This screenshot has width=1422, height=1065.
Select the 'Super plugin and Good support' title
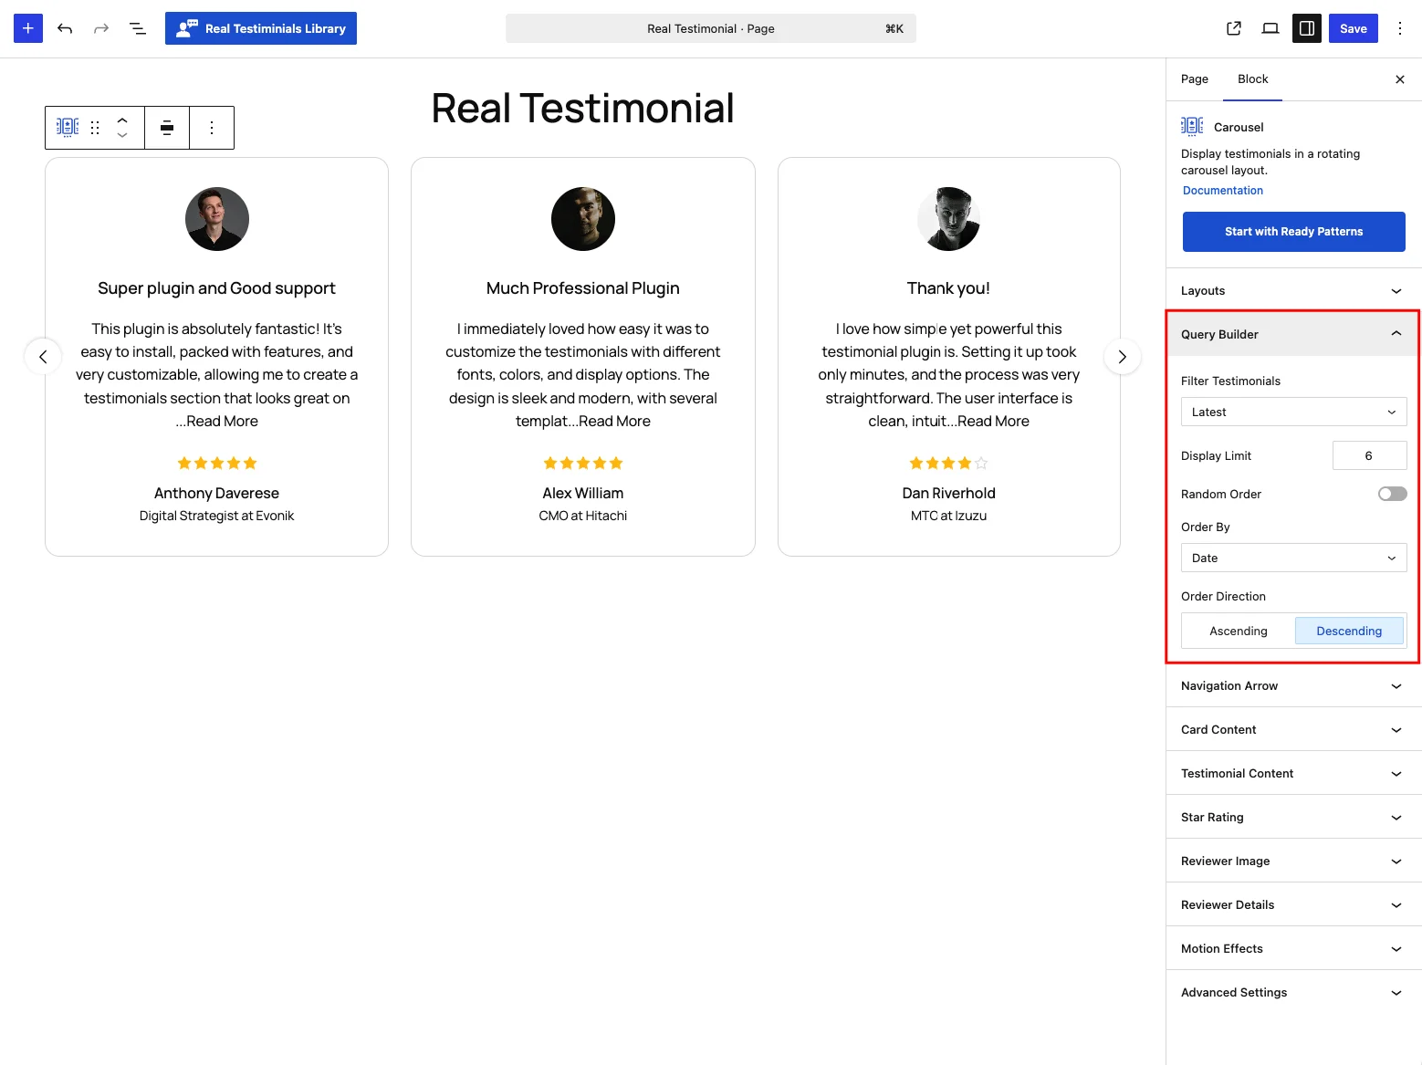[x=217, y=288]
